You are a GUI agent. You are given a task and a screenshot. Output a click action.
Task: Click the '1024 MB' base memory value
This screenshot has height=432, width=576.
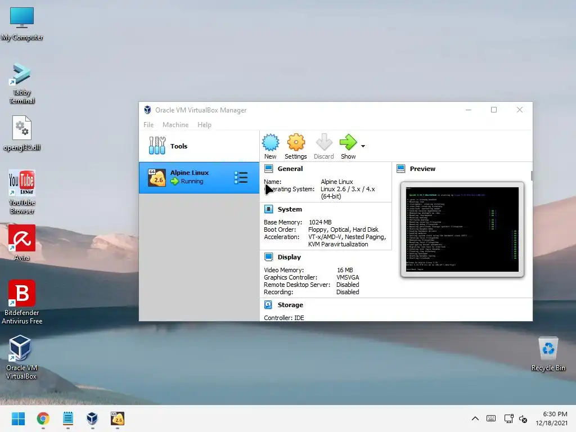320,222
